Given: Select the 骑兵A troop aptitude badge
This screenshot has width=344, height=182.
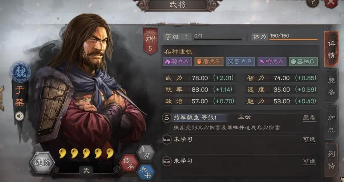Looking at the screenshot, I should pos(178,62).
